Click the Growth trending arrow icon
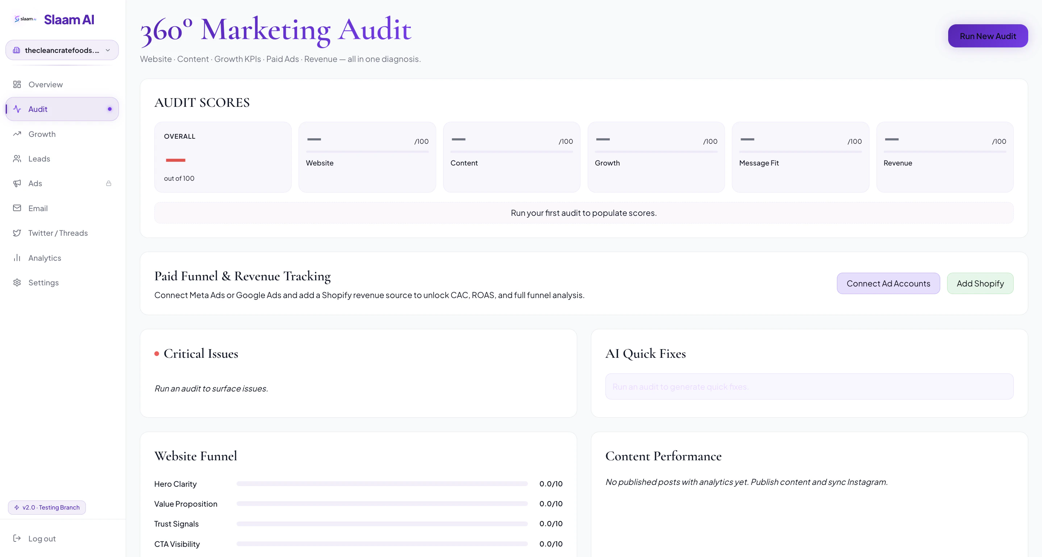This screenshot has height=557, width=1042. coord(17,134)
